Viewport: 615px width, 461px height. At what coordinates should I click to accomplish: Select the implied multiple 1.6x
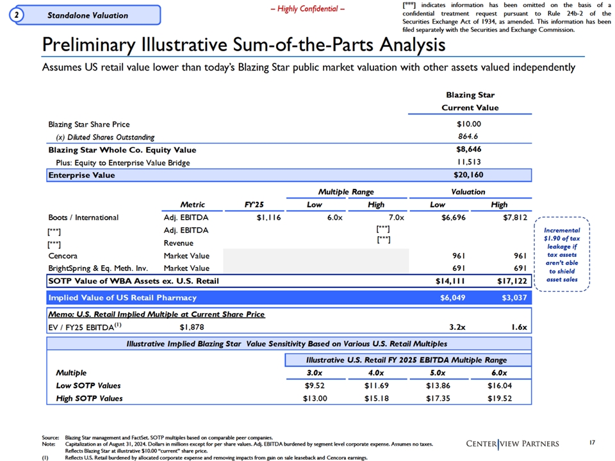520,327
